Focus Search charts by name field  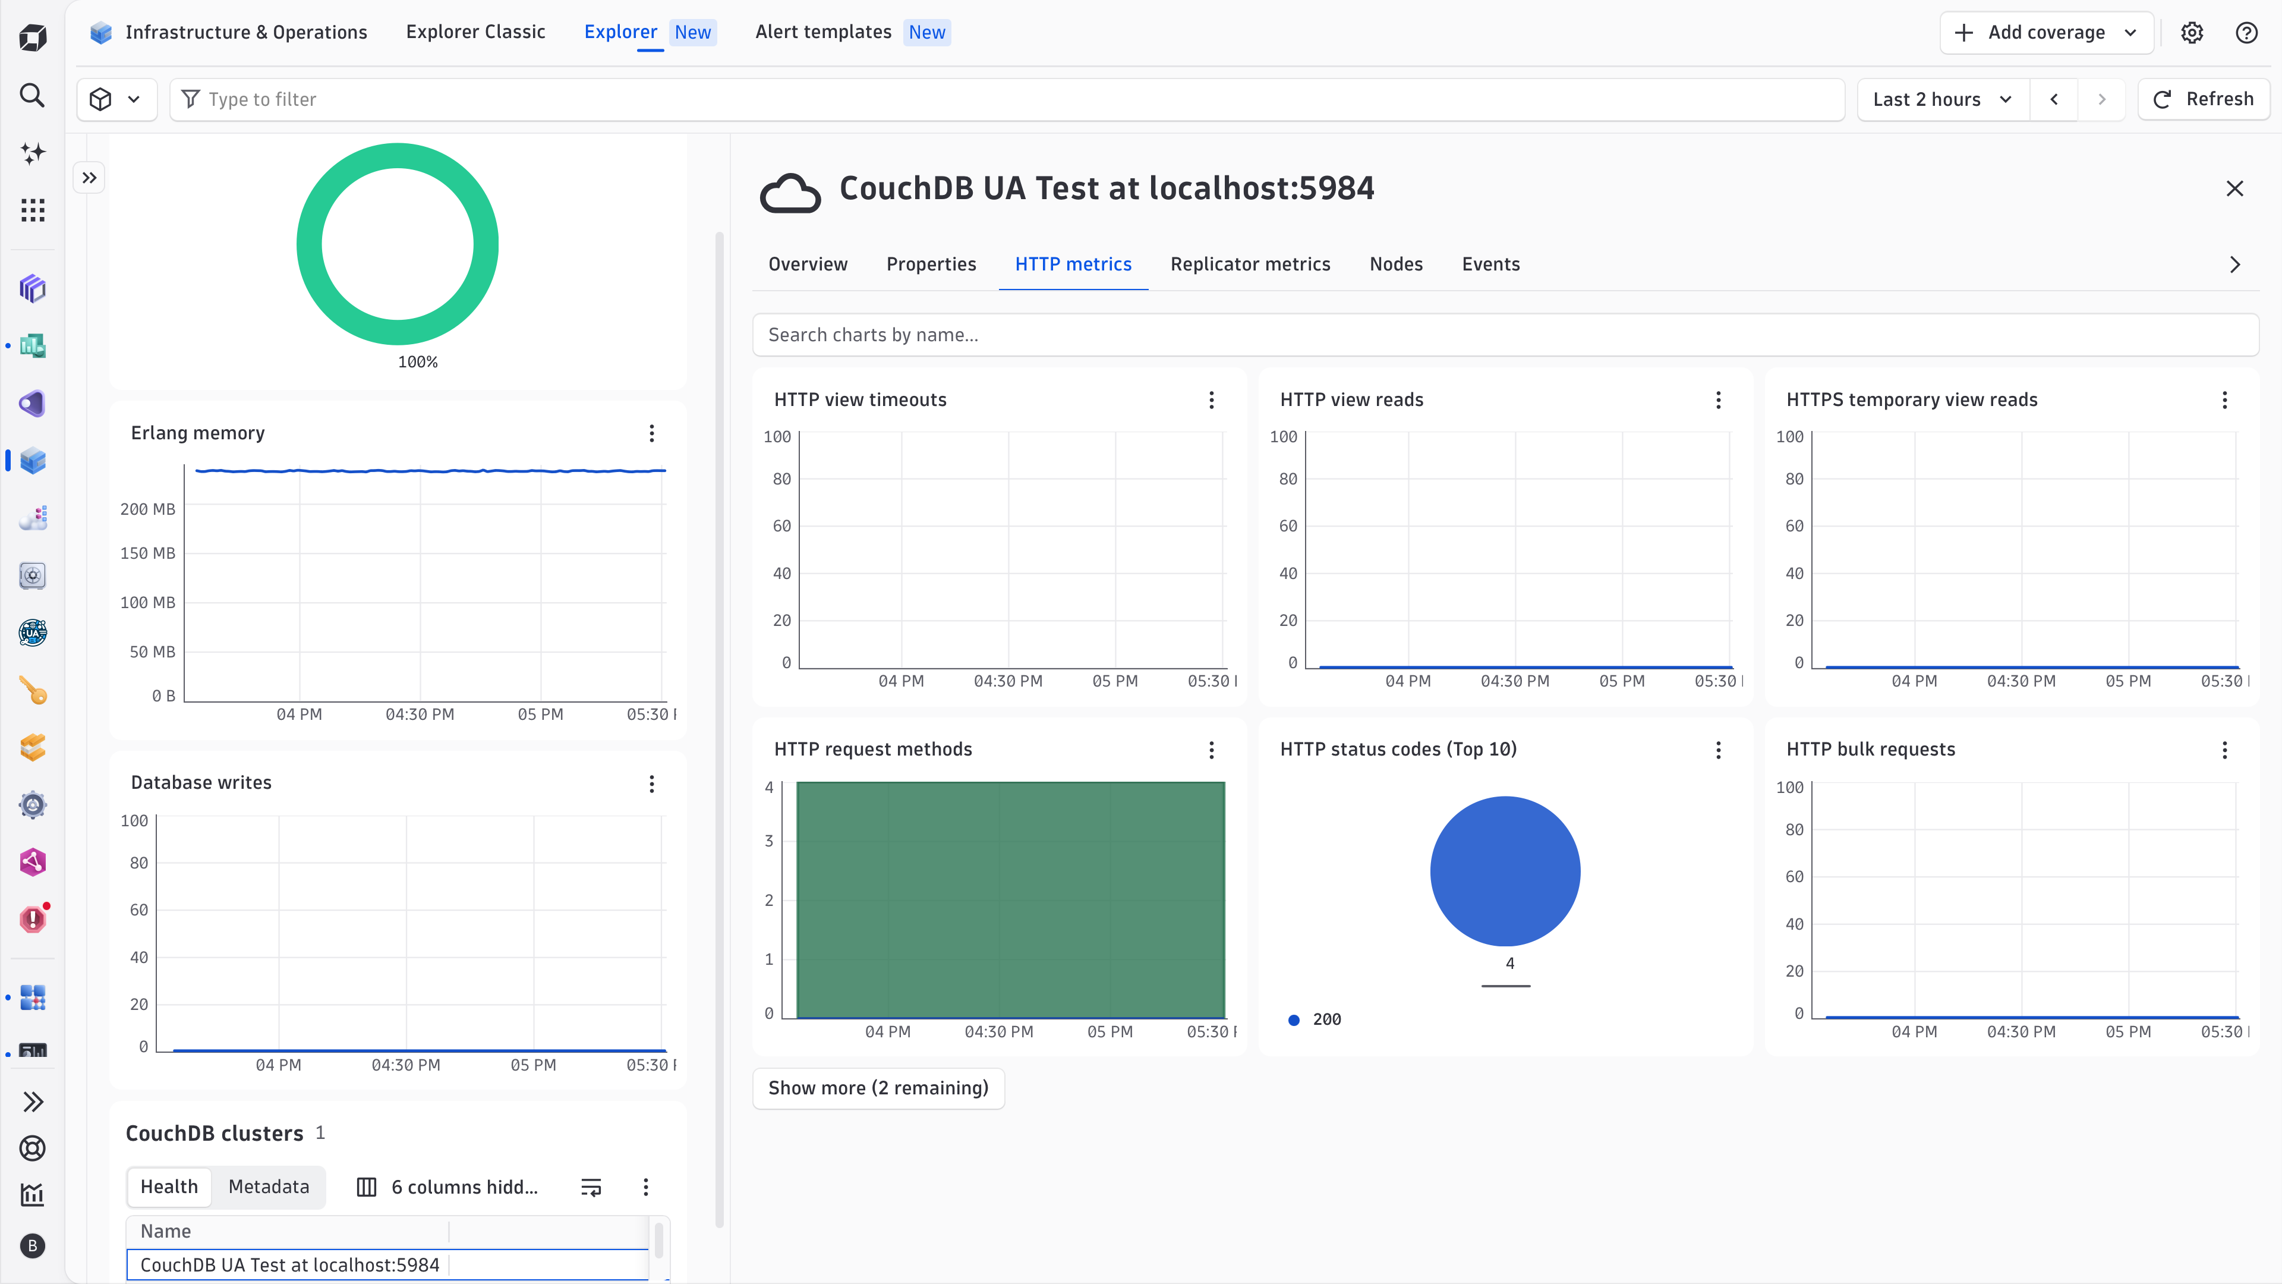1505,335
